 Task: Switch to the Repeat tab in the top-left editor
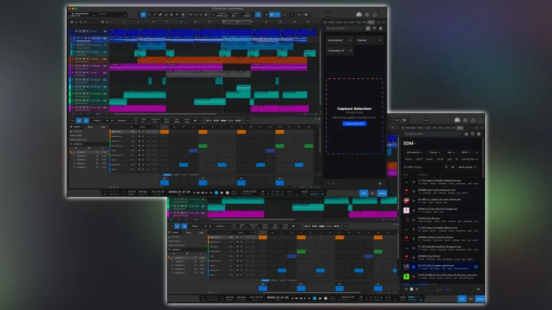[x=176, y=174]
